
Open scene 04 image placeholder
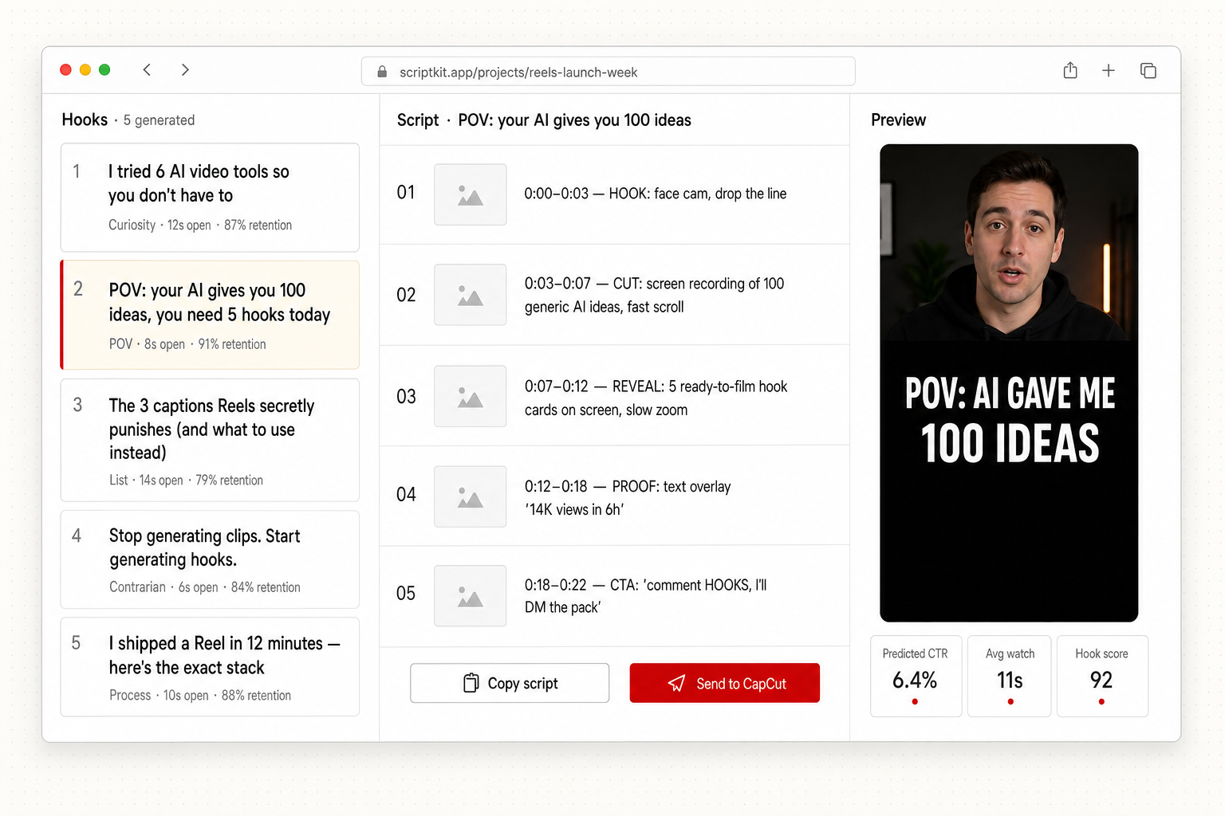click(470, 496)
